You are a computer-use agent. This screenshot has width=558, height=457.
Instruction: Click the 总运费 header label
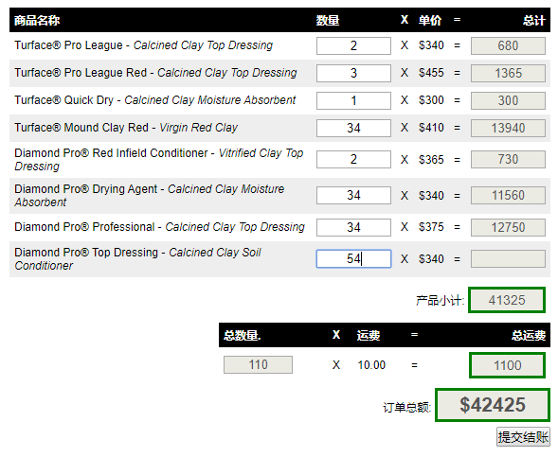[x=529, y=335]
